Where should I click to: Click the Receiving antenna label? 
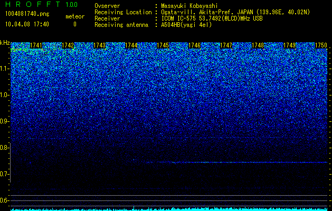click(x=121, y=25)
